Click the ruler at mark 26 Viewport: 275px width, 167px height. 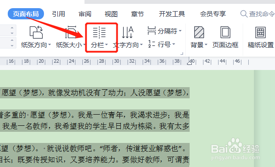[87, 61]
